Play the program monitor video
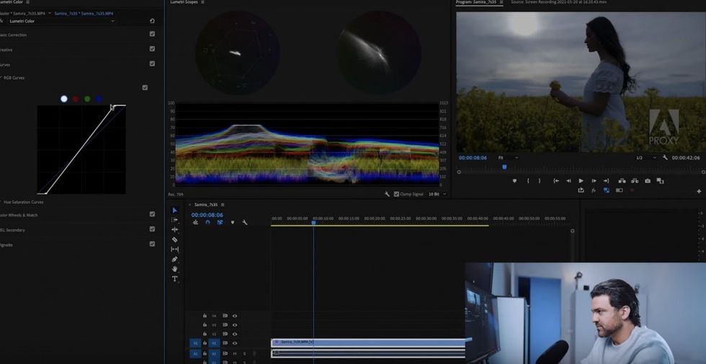The width and height of the screenshot is (706, 364). (x=581, y=181)
